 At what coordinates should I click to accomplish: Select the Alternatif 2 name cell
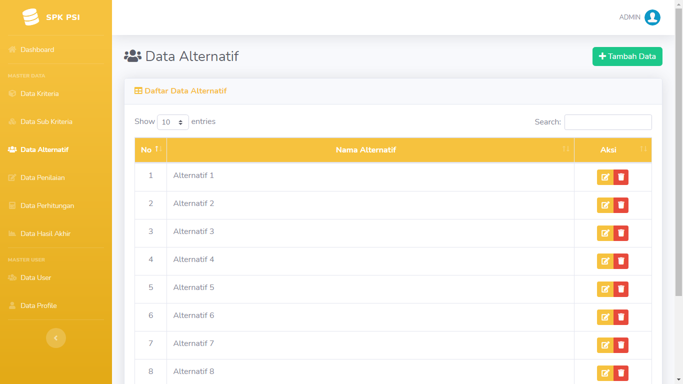point(370,205)
